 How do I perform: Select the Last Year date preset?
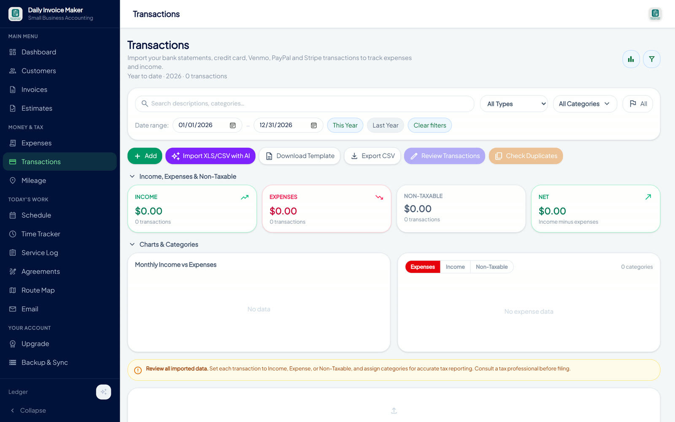(x=386, y=125)
